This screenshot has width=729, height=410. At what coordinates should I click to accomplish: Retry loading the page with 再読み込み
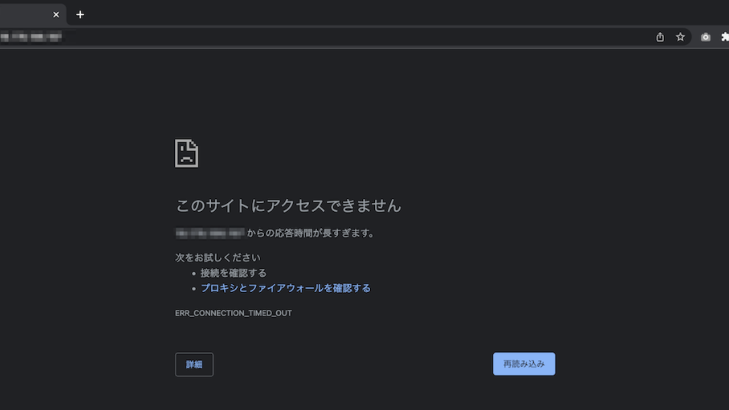pyautogui.click(x=523, y=364)
